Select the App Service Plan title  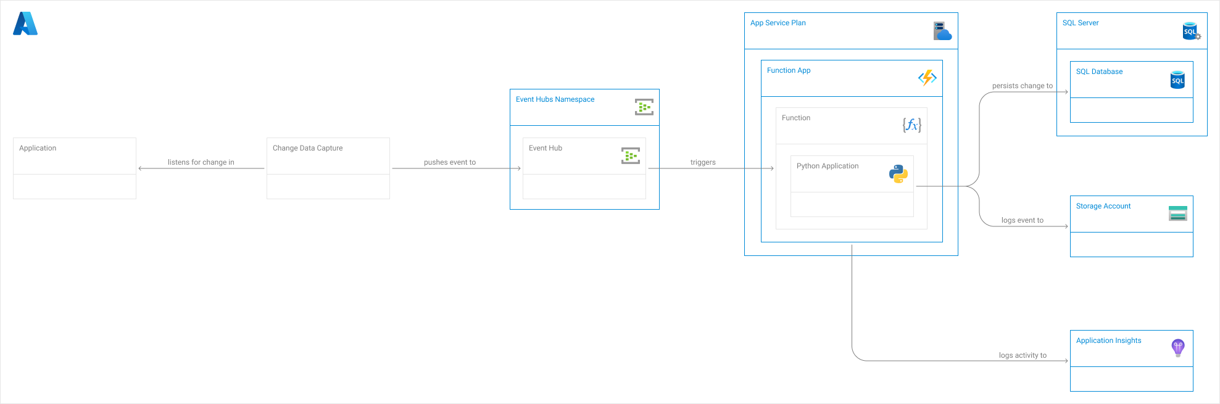coord(778,23)
